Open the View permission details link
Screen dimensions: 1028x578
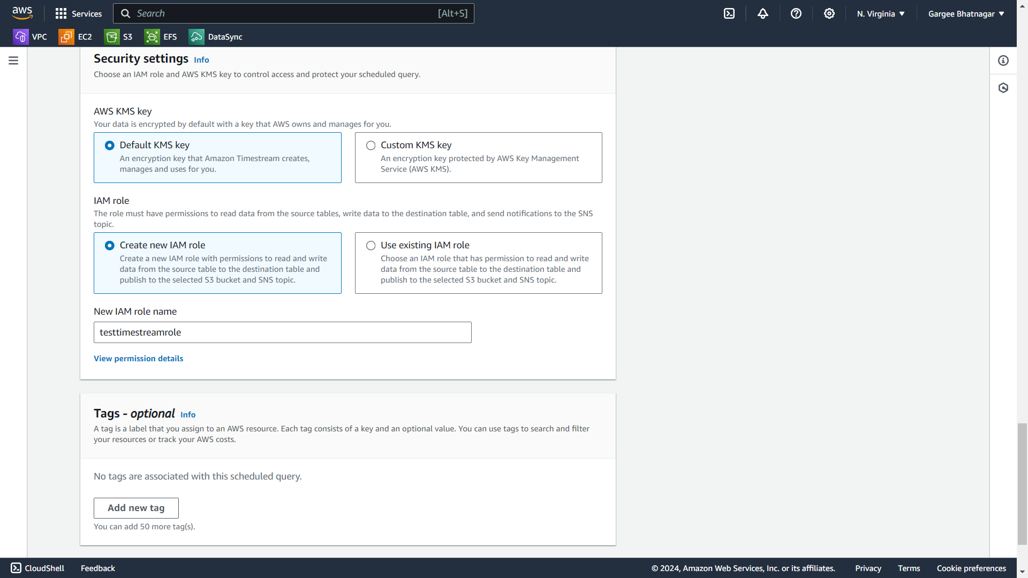point(138,359)
